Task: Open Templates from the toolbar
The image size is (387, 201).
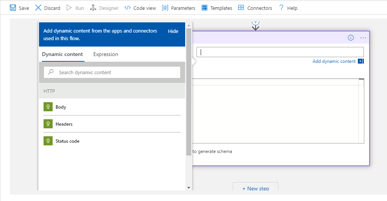Action: click(217, 8)
